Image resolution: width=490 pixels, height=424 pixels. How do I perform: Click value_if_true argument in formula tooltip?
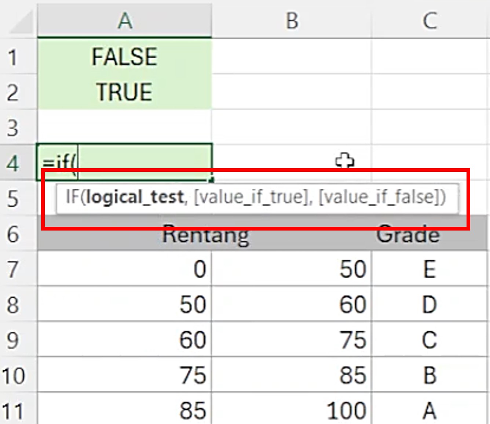click(x=251, y=197)
